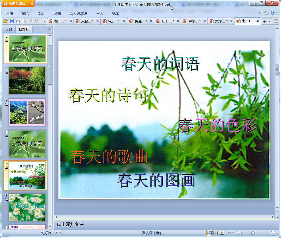The image size is (281, 238).
Task: Close the 大学... document tab
Action: click(231, 21)
